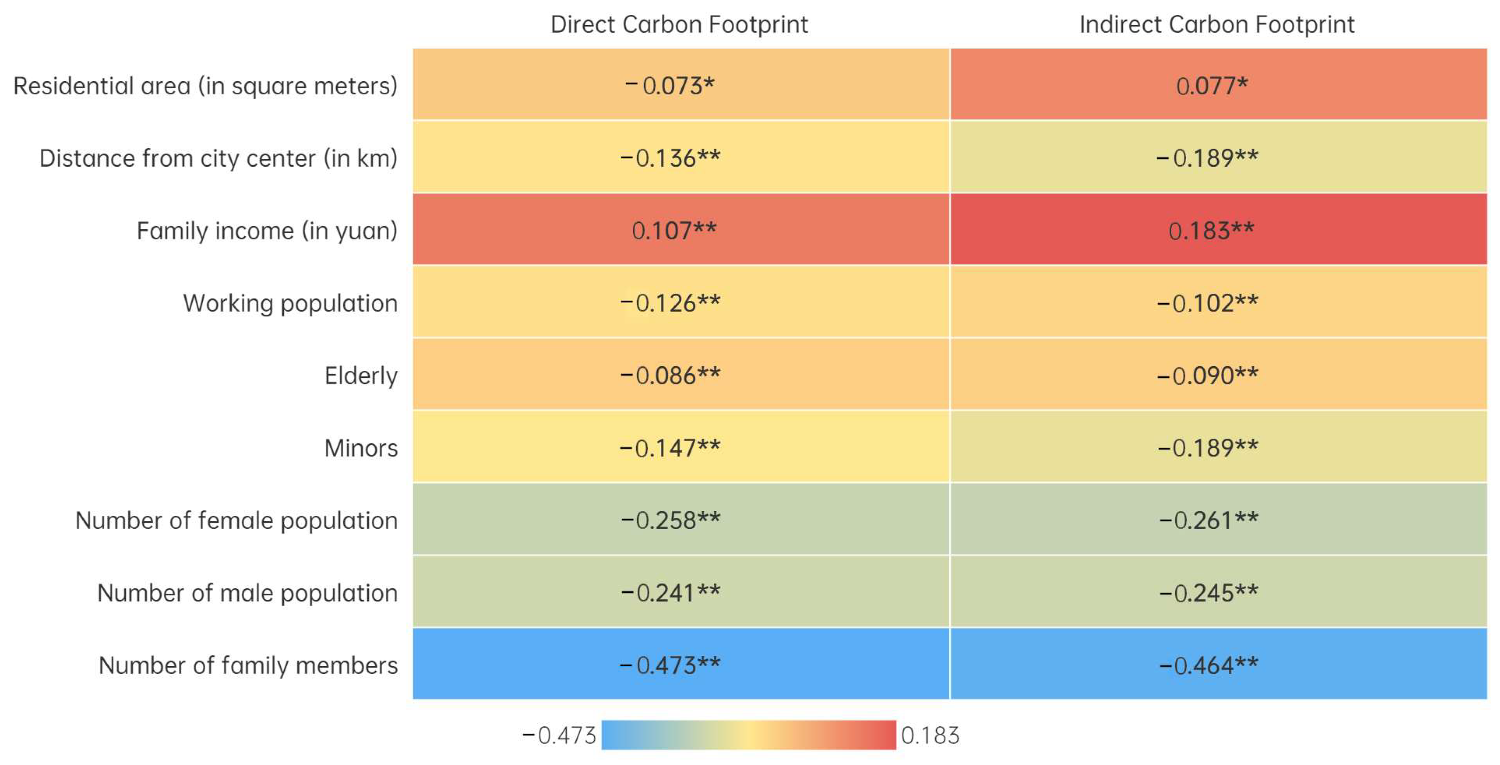Select the Minors row label
Viewport: 1500px width, 765px height.
click(361, 448)
